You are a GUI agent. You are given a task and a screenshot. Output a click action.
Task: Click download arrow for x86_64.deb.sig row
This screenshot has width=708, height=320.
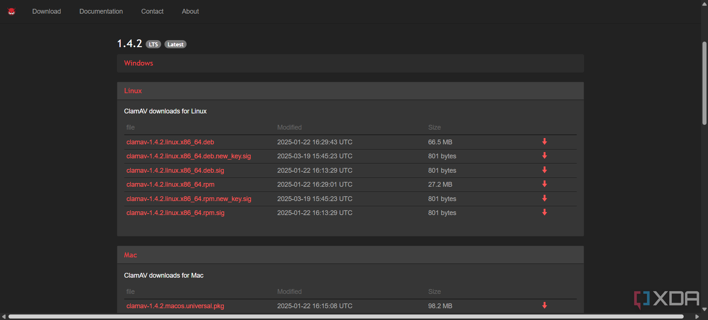[544, 170]
